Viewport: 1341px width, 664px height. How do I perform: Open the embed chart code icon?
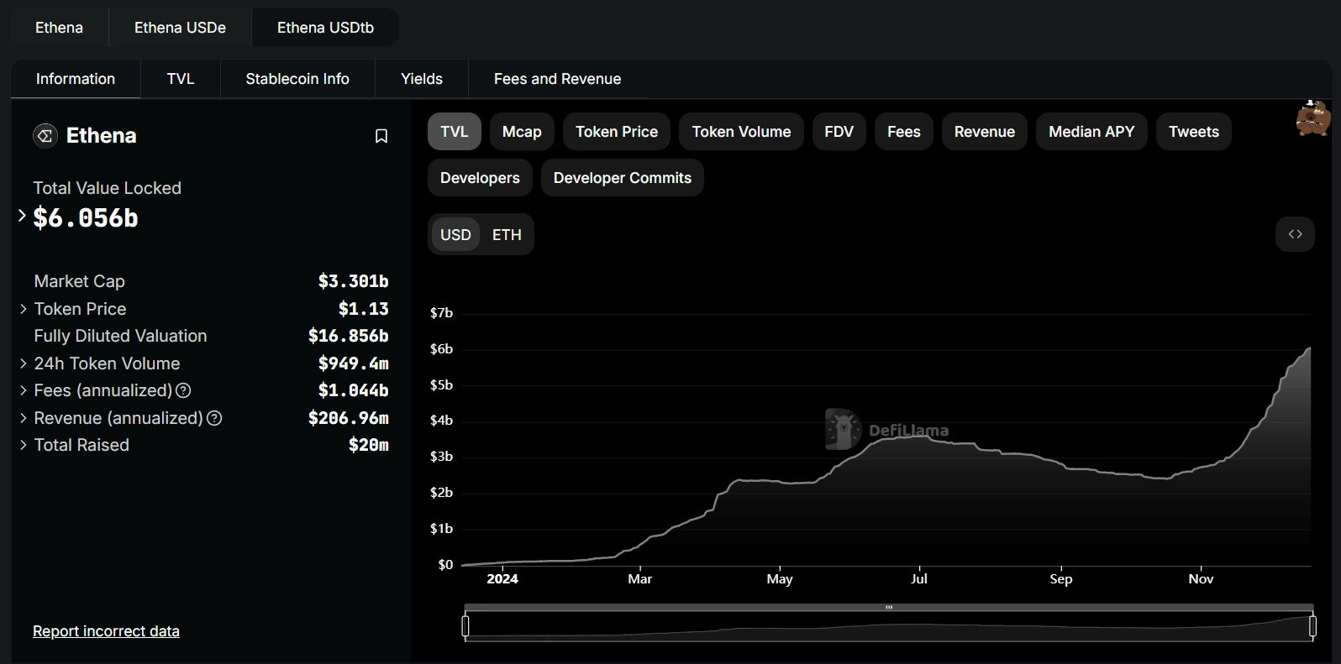(x=1295, y=234)
